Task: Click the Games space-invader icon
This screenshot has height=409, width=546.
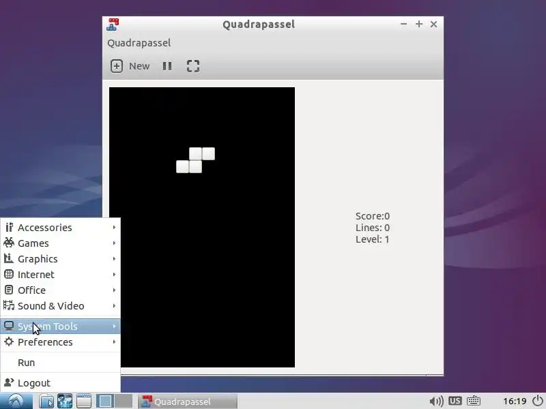Action: click(x=9, y=243)
